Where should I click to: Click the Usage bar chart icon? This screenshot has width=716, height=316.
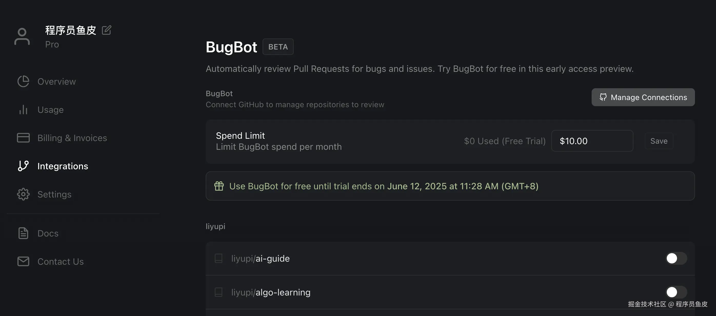tap(23, 110)
